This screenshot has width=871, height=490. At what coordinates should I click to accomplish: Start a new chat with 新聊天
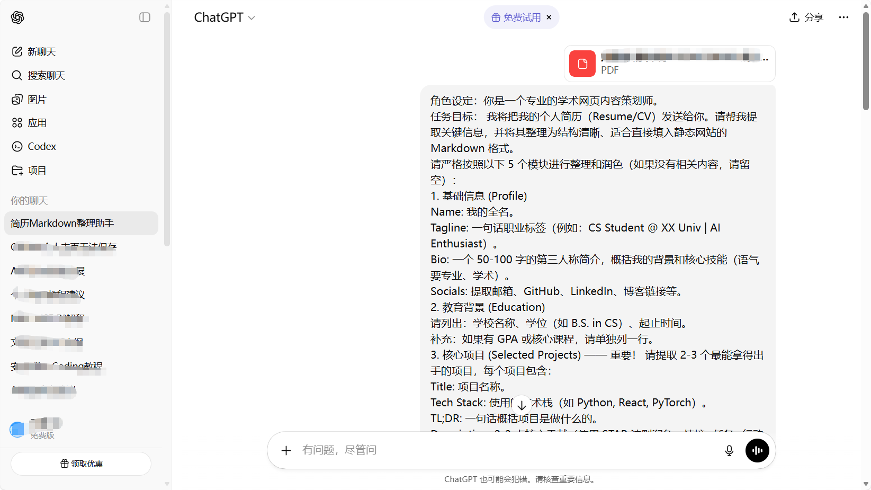tap(41, 51)
